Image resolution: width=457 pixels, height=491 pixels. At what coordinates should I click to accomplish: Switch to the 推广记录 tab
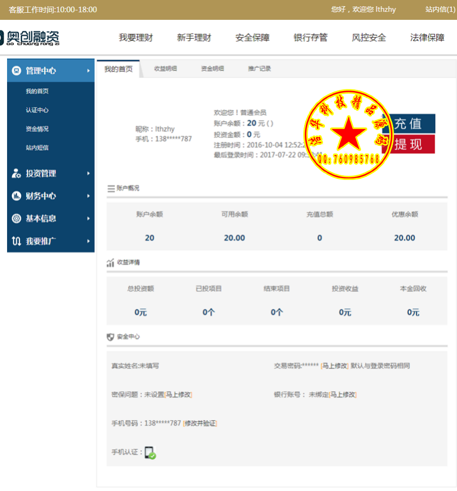[x=259, y=69]
